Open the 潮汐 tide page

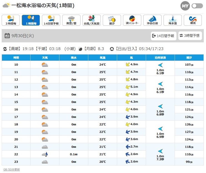(112, 20)
